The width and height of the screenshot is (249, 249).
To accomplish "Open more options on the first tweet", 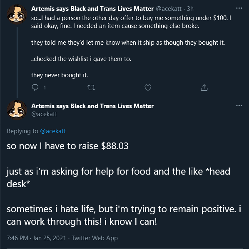I will (239, 8).
